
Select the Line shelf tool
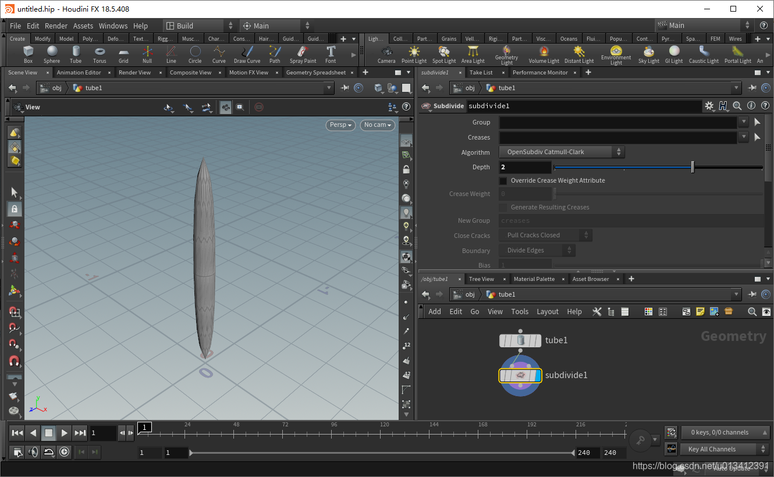point(171,55)
